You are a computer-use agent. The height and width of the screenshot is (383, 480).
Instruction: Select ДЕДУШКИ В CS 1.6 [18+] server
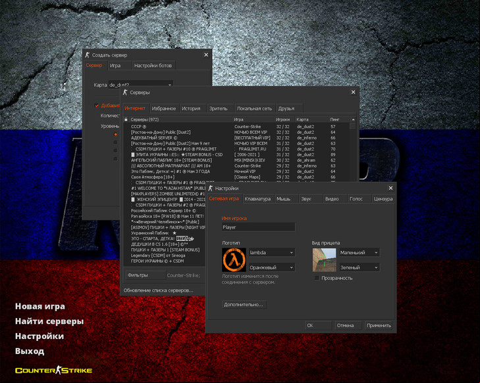(x=165, y=244)
